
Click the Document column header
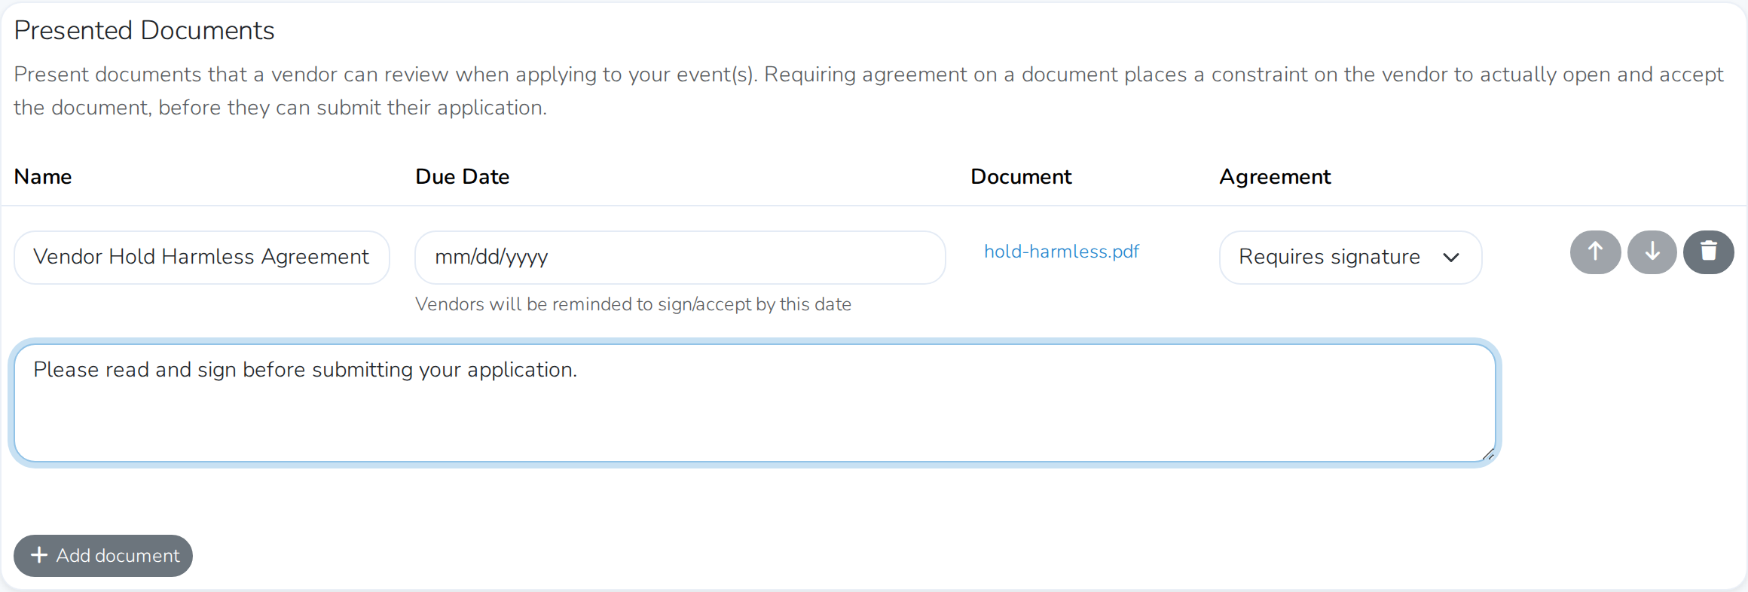[1021, 176]
